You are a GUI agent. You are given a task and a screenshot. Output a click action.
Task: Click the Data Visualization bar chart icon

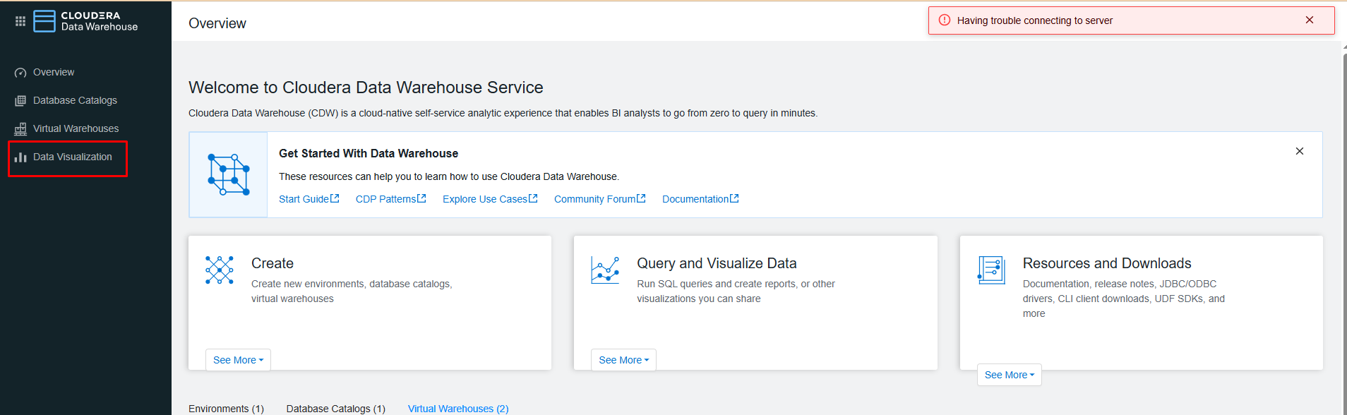pos(20,157)
